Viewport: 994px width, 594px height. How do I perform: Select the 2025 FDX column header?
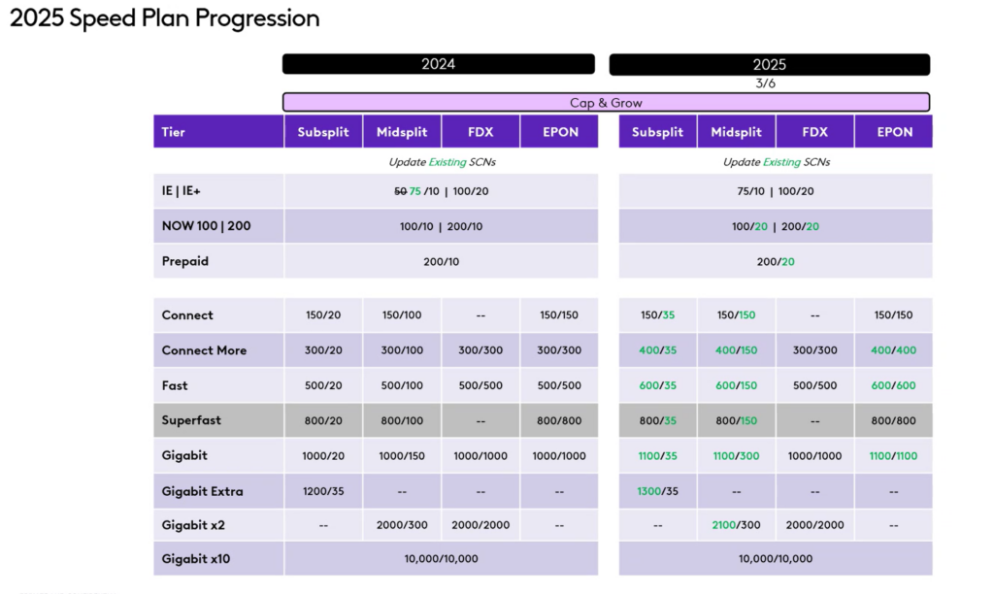pos(814,132)
